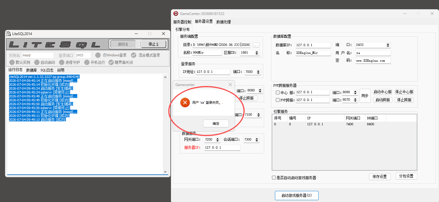Click 启动游戏服务器(S) button
439x202 pixels.
tap(296, 195)
